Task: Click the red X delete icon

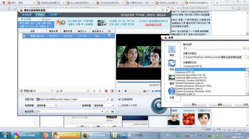Action: (106, 91)
